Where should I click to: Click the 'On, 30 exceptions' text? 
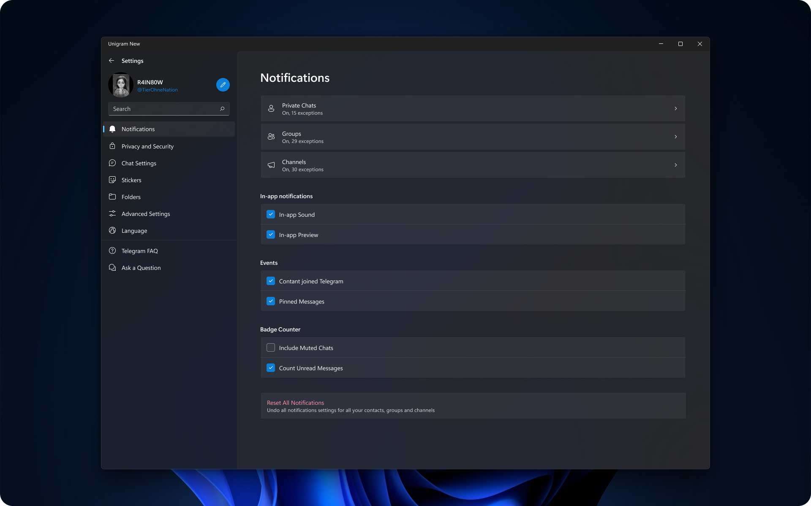pos(303,170)
